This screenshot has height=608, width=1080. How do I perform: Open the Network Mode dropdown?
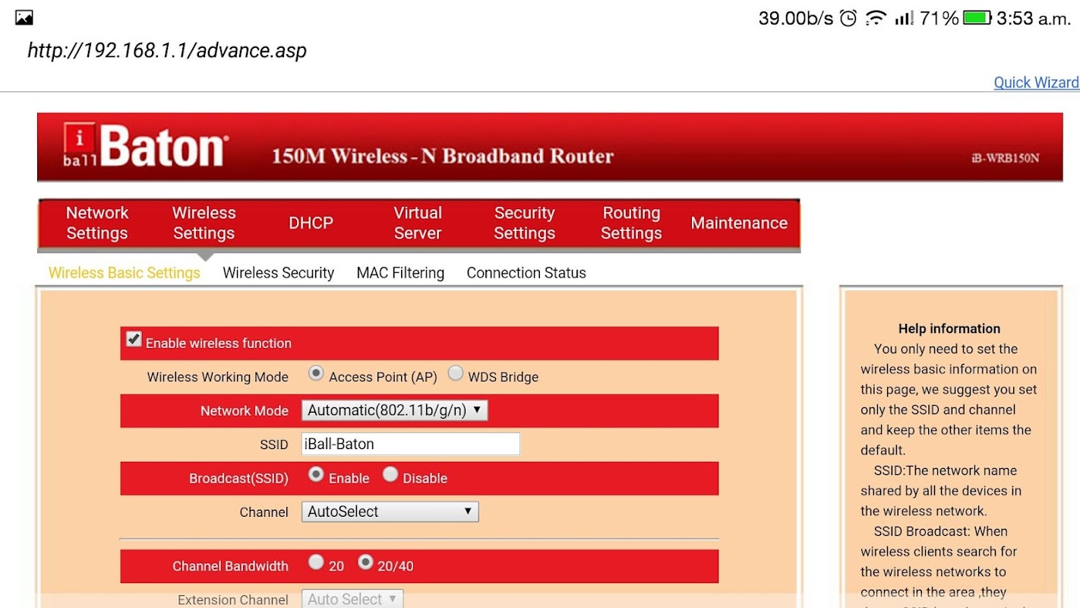[394, 410]
